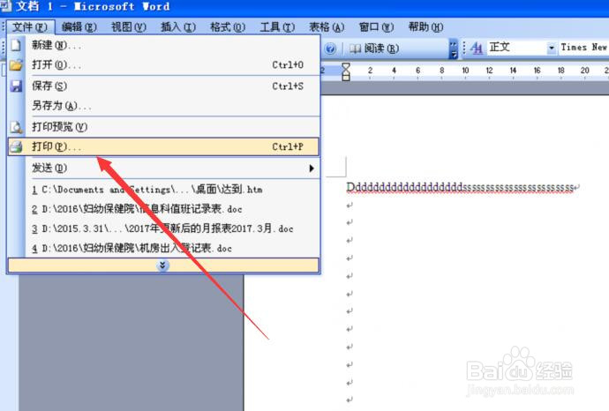
Task: Click the printer icon in the menu
Action: (x=16, y=146)
